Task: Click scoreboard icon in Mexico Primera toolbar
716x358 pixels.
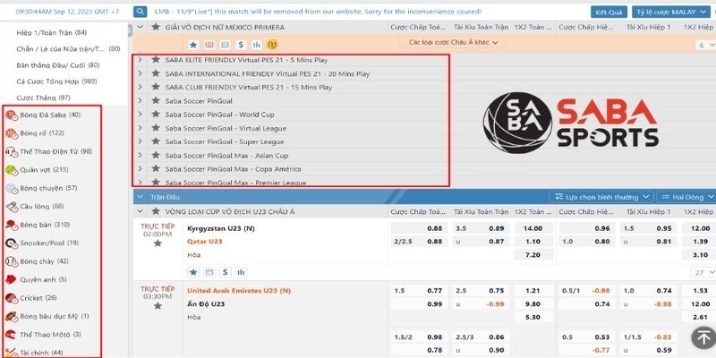Action: tap(209, 45)
